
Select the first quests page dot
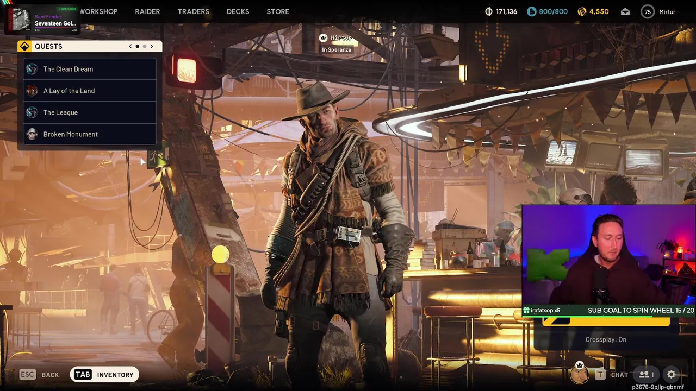(x=137, y=46)
